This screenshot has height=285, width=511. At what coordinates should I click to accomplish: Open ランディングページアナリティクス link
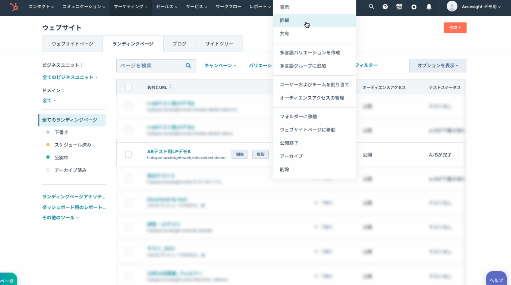point(74,197)
